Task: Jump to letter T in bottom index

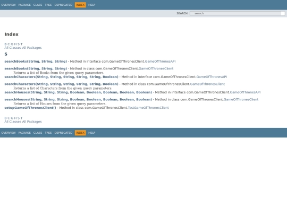Action: pyautogui.click(x=22, y=118)
